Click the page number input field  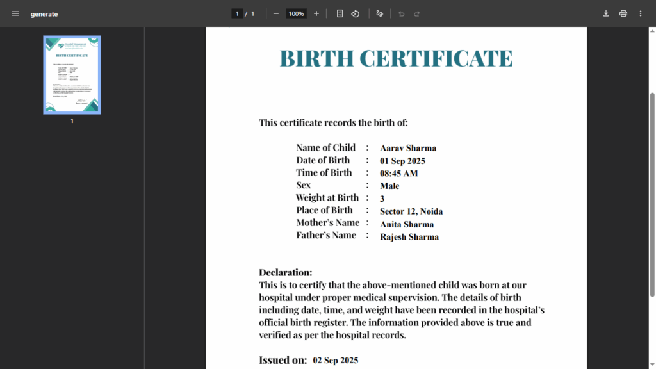[x=237, y=13]
